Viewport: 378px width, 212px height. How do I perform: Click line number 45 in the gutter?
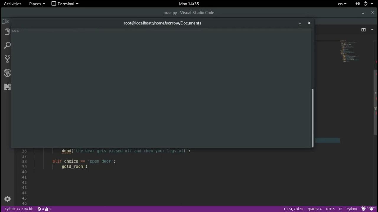coord(24,198)
